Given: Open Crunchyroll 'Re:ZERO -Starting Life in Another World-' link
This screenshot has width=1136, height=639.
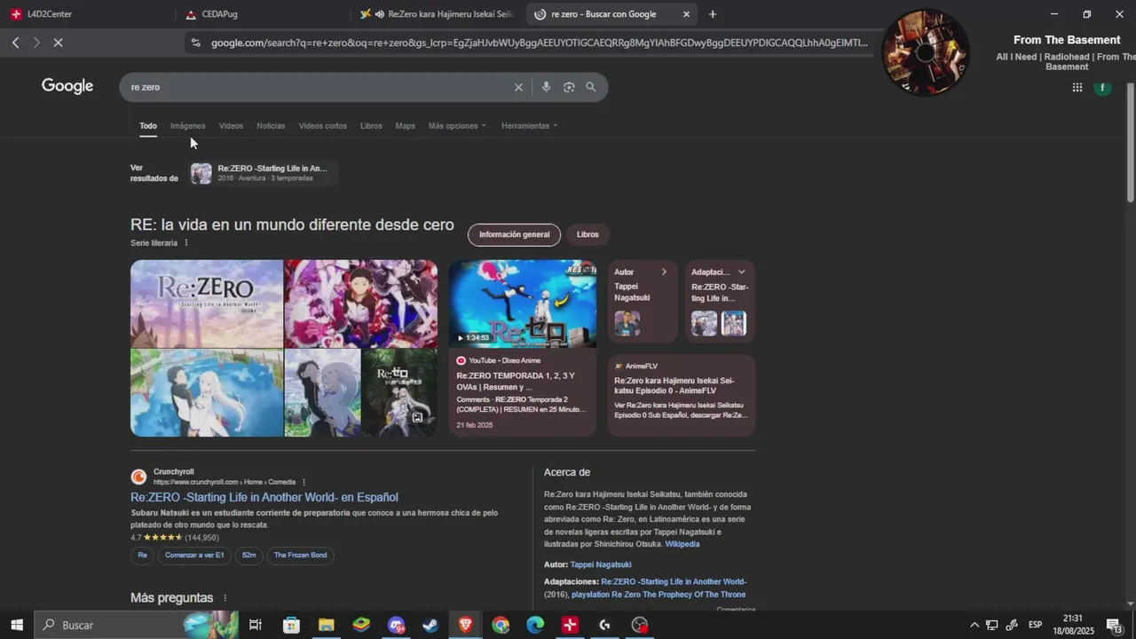Looking at the screenshot, I should point(264,497).
